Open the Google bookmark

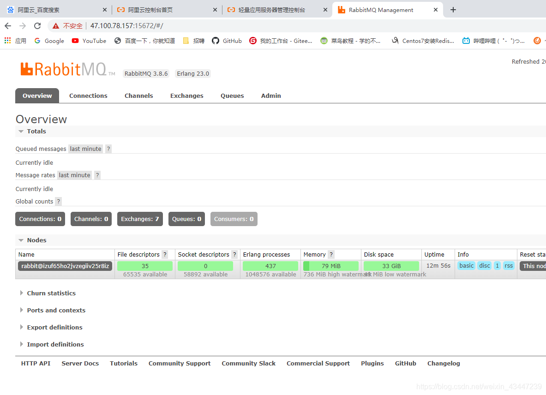(49, 41)
